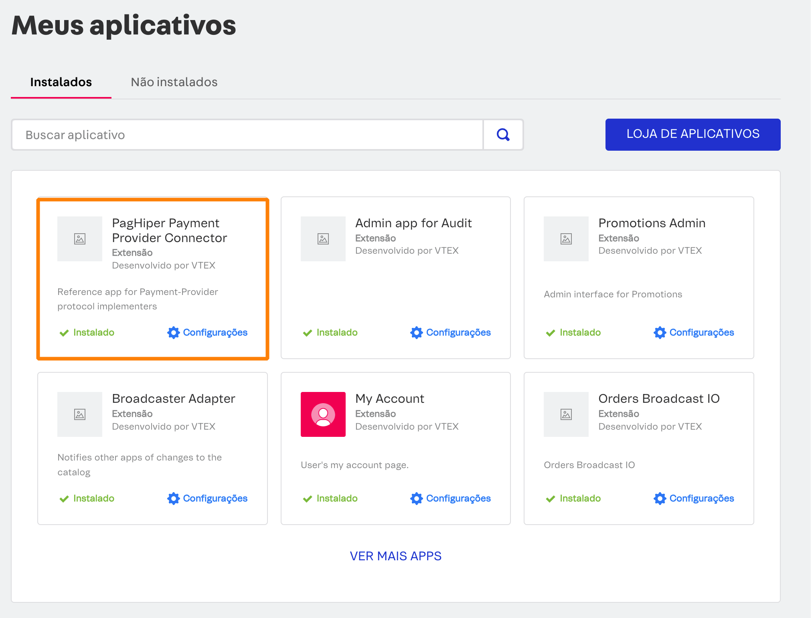Click My Account title text
The image size is (812, 618).
tap(390, 398)
